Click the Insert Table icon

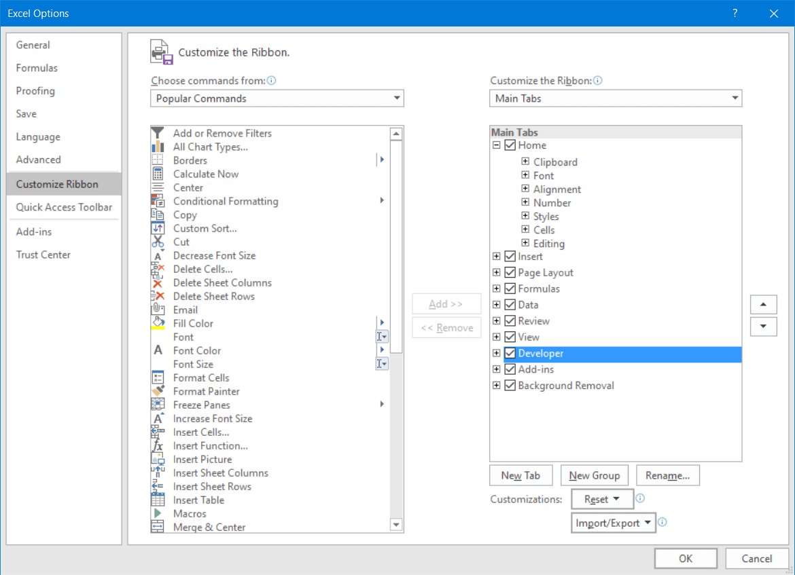(x=158, y=500)
